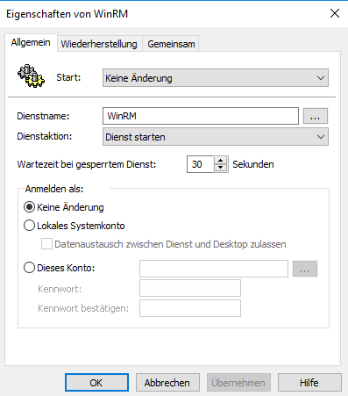
Task: Click into the Dienstname text field
Action: (201, 116)
